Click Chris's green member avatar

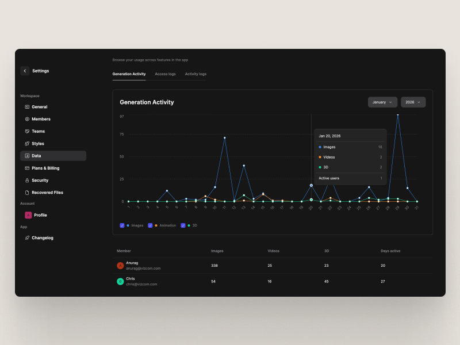(120, 281)
